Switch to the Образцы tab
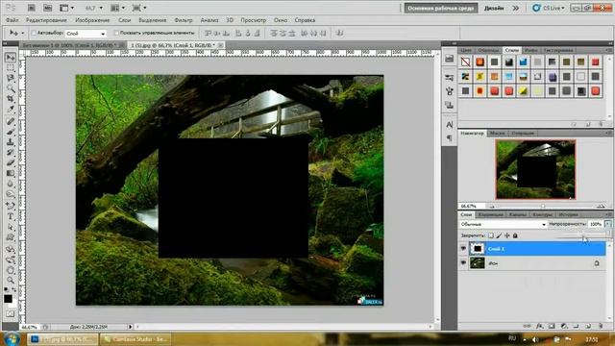 (488, 50)
